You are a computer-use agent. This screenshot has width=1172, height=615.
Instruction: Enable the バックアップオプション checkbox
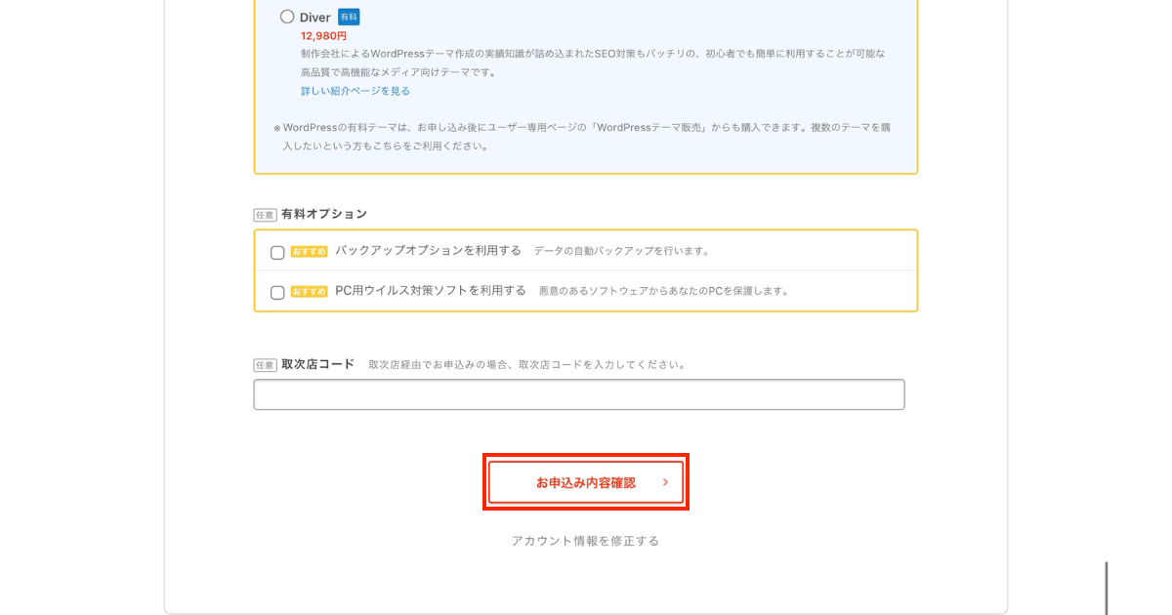pyautogui.click(x=277, y=252)
